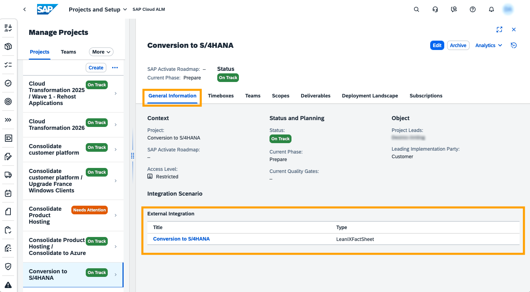Image resolution: width=530 pixels, height=292 pixels.
Task: Click the blank document sidebar icon
Action: click(x=8, y=211)
